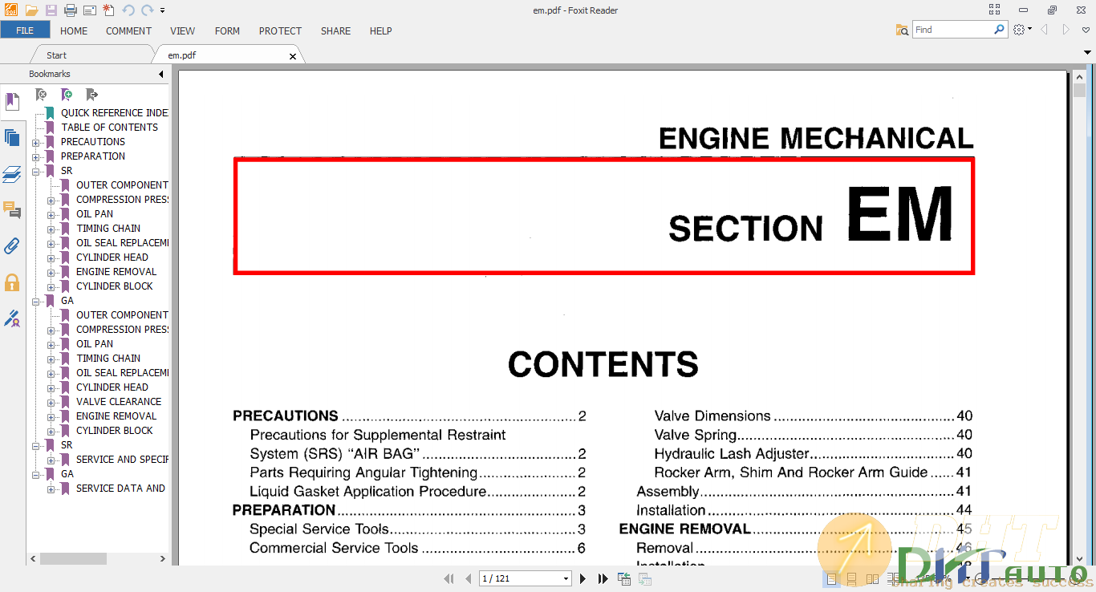Switch to the COMMENT ribbon tab

pos(128,30)
